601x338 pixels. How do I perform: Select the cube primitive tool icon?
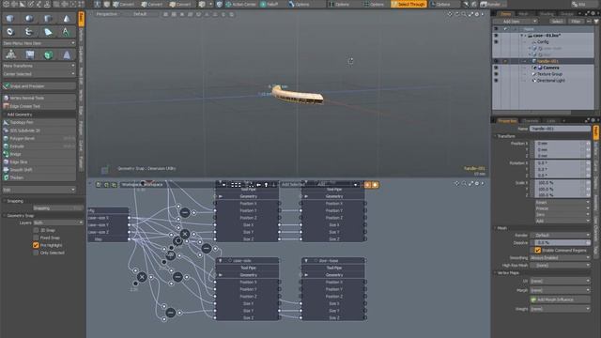10,19
